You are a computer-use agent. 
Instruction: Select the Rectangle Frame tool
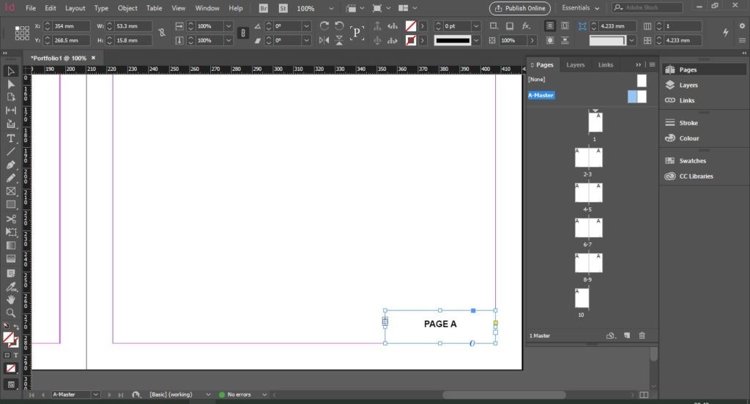(x=10, y=191)
